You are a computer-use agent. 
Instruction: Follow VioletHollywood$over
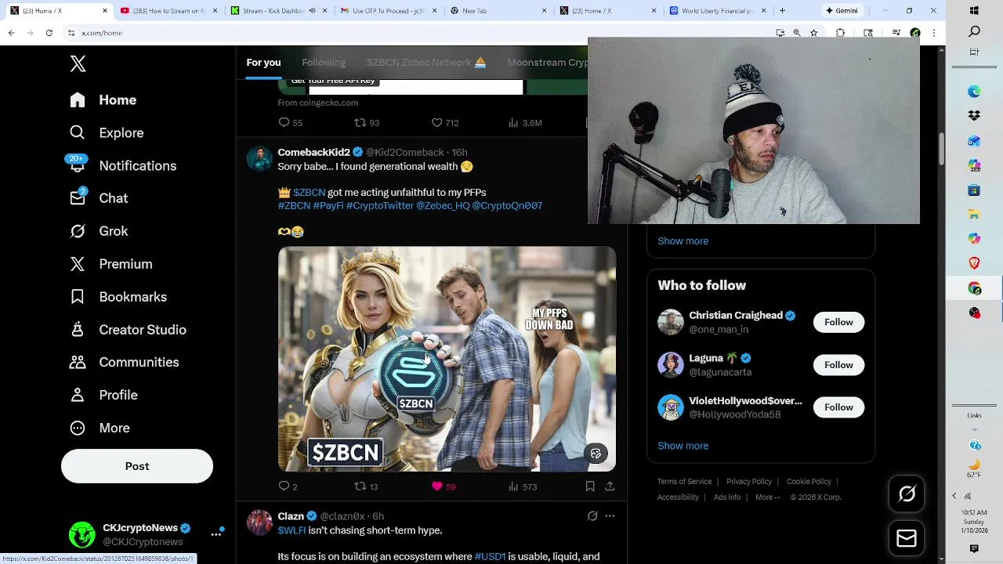[x=838, y=407]
